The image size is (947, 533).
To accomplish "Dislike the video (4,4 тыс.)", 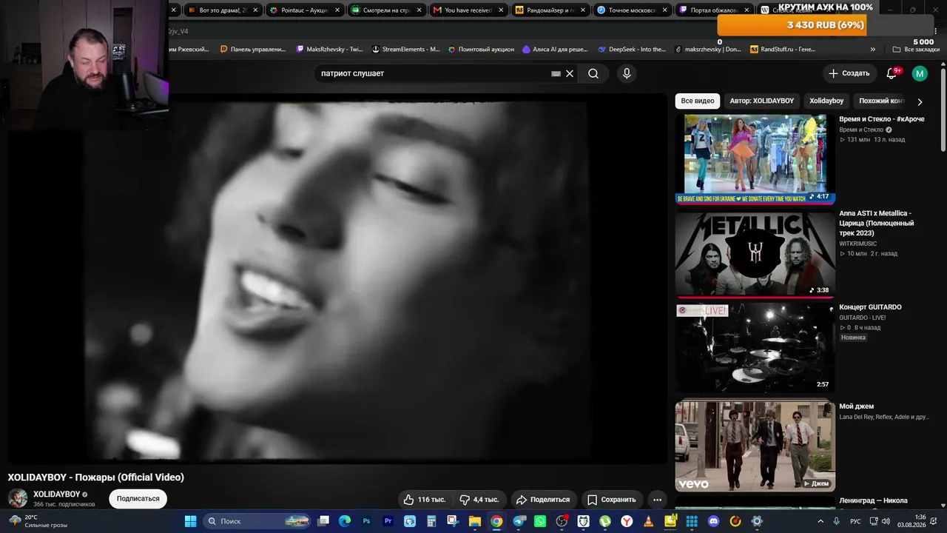I will click(x=479, y=499).
